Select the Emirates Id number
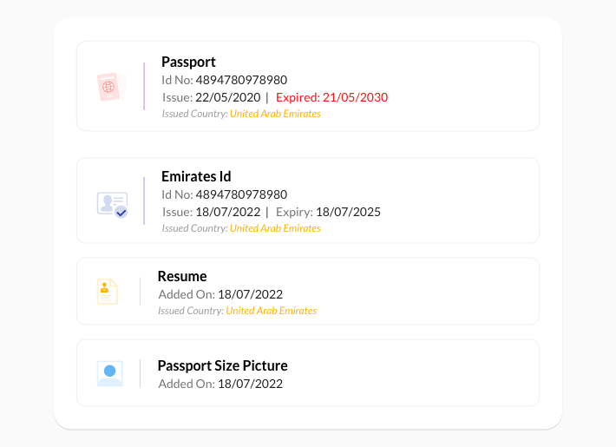This screenshot has height=447, width=616. pos(241,194)
